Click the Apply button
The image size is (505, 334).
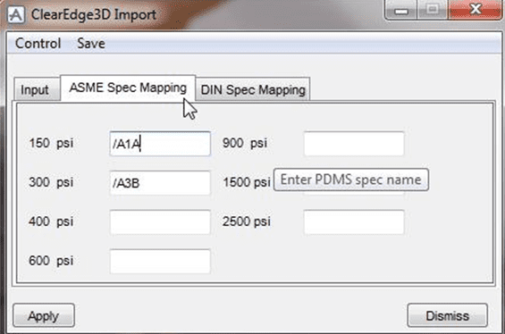[x=44, y=315]
